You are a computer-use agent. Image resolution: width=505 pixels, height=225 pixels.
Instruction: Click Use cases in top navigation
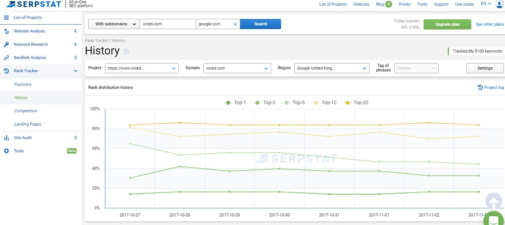(464, 4)
